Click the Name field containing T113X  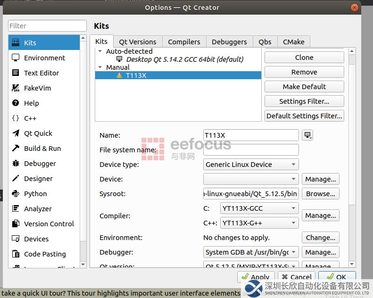tap(251, 135)
